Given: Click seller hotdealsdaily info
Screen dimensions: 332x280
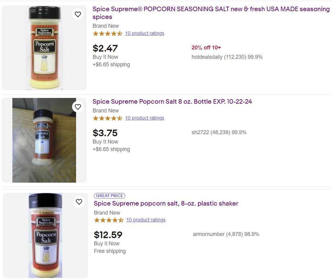Looking at the screenshot, I should (x=227, y=57).
